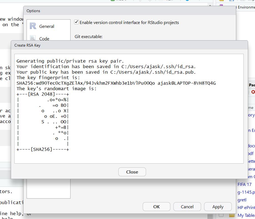Open the FIFA 17 folder in Files pane
The image size is (255, 219).
tap(244, 185)
